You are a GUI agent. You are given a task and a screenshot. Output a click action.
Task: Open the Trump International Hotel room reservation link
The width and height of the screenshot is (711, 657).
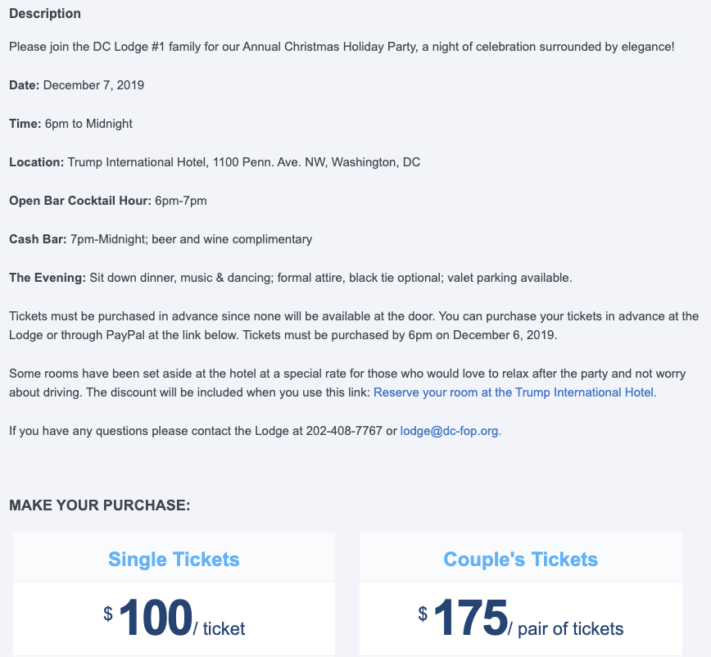click(x=514, y=392)
